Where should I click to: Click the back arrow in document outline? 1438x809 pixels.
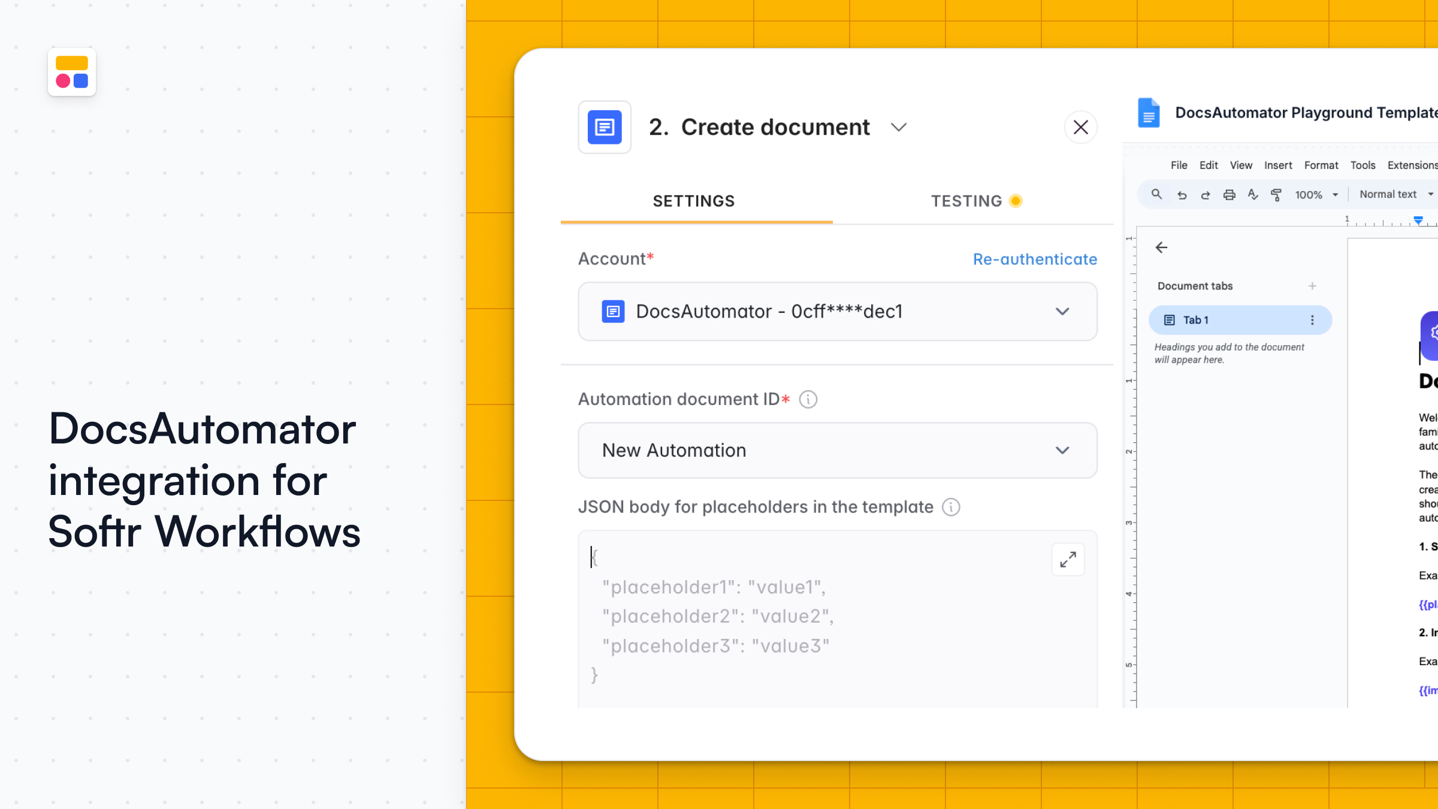click(x=1161, y=247)
